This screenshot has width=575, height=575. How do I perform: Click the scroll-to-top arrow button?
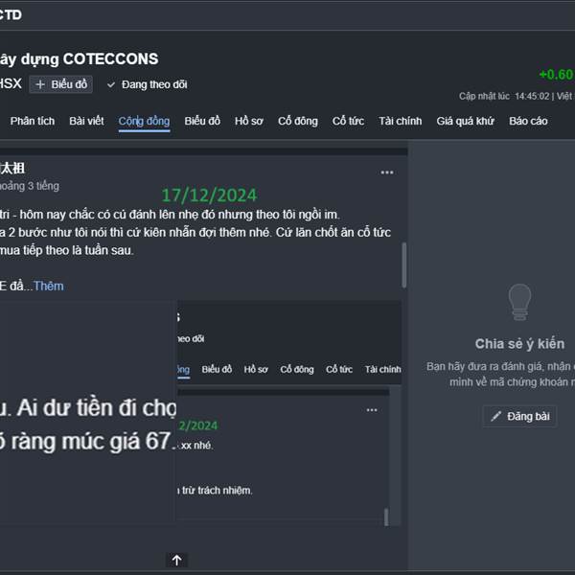(176, 560)
